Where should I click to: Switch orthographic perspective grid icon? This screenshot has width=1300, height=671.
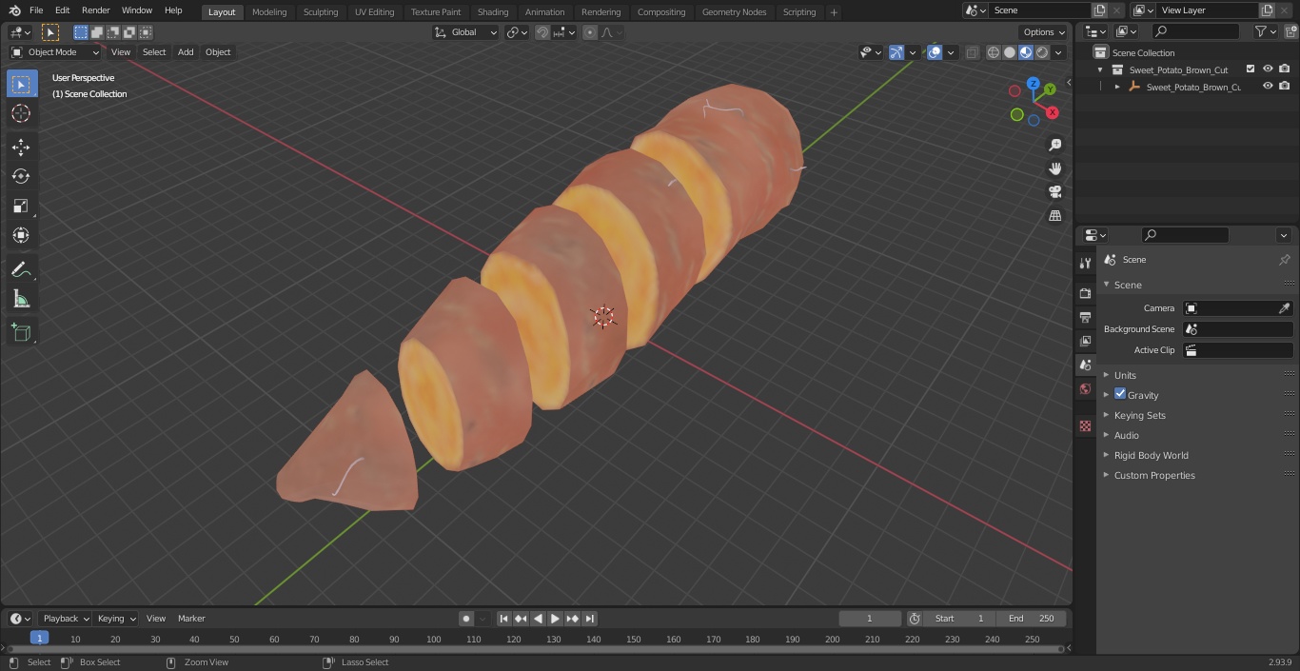pyautogui.click(x=1054, y=216)
